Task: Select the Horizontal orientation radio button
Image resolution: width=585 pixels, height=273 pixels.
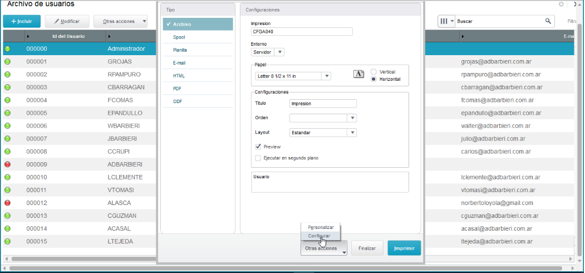Action: tap(373, 79)
